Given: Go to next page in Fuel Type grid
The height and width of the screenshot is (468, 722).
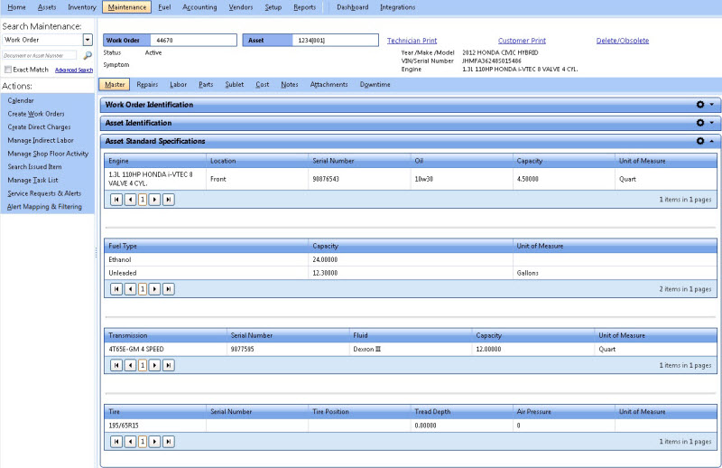Looking at the screenshot, I should [154, 289].
